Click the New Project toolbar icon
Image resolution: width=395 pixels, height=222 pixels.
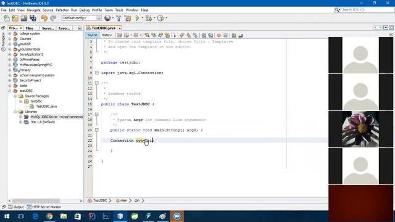[15, 18]
